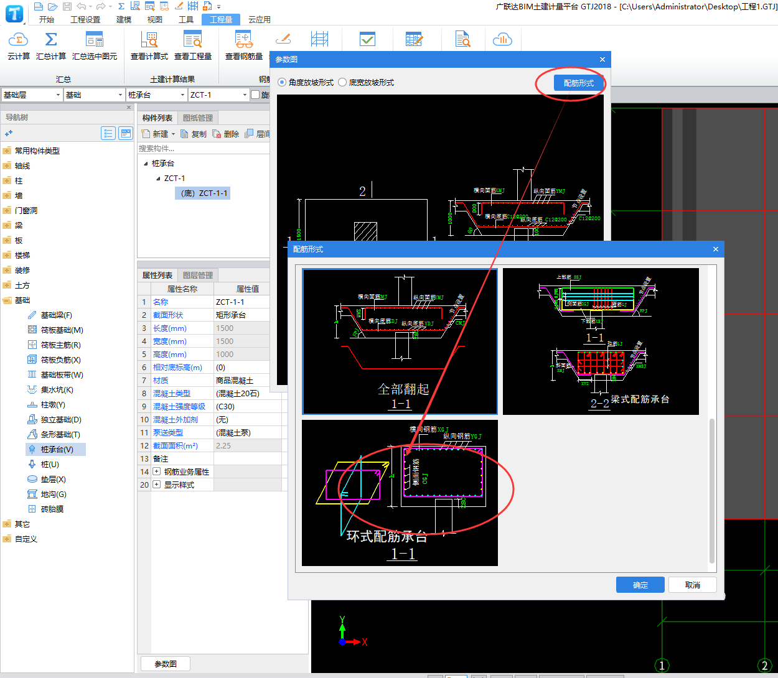Image resolution: width=778 pixels, height=678 pixels.
Task: Switch navigation tree to list view icon
Action: (x=108, y=133)
